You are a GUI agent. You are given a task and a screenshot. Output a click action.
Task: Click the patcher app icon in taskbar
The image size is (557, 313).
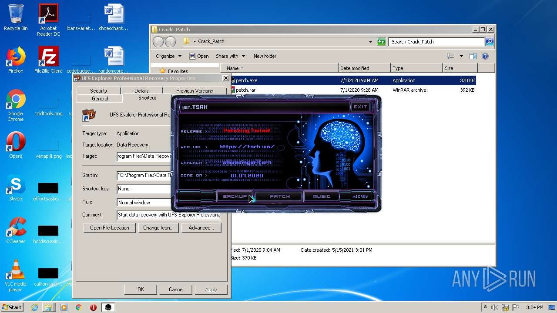pyautogui.click(x=108, y=307)
